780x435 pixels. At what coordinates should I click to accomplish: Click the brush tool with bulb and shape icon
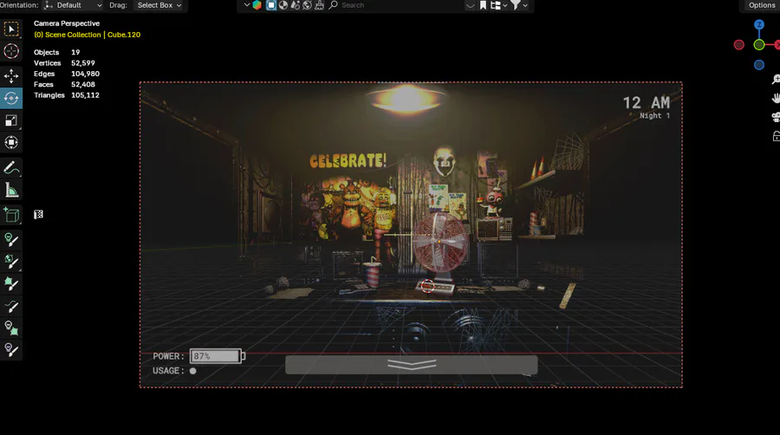click(11, 328)
